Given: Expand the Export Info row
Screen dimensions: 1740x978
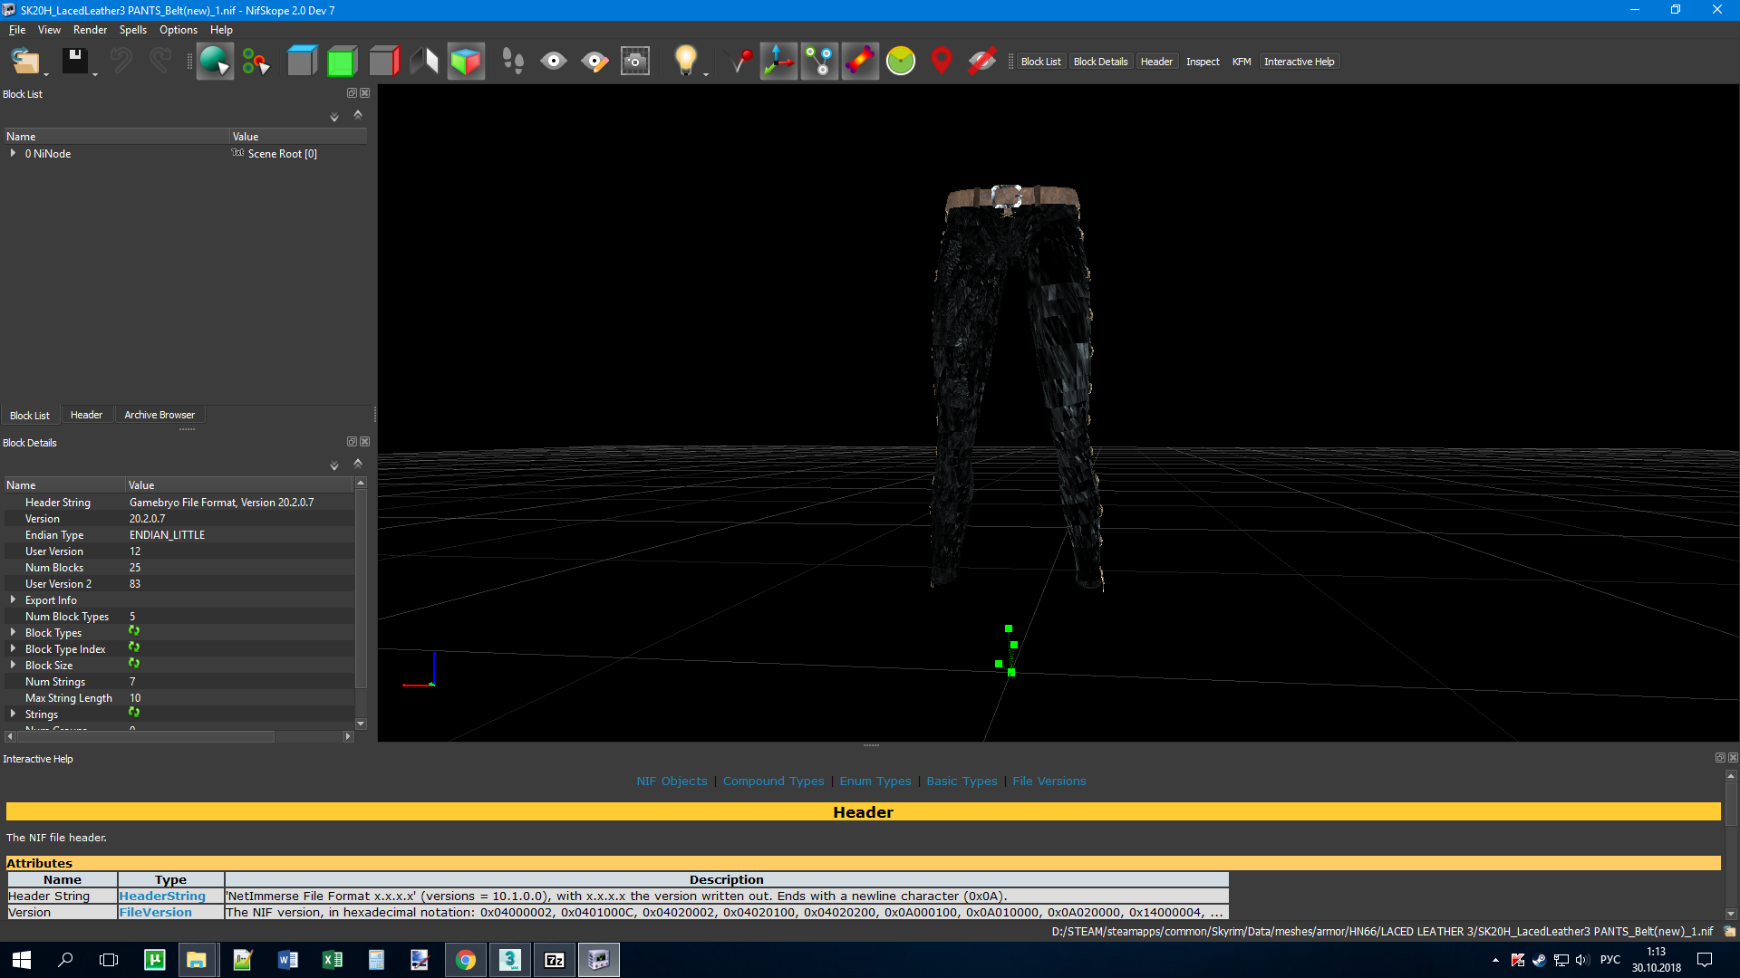Looking at the screenshot, I should [13, 599].
